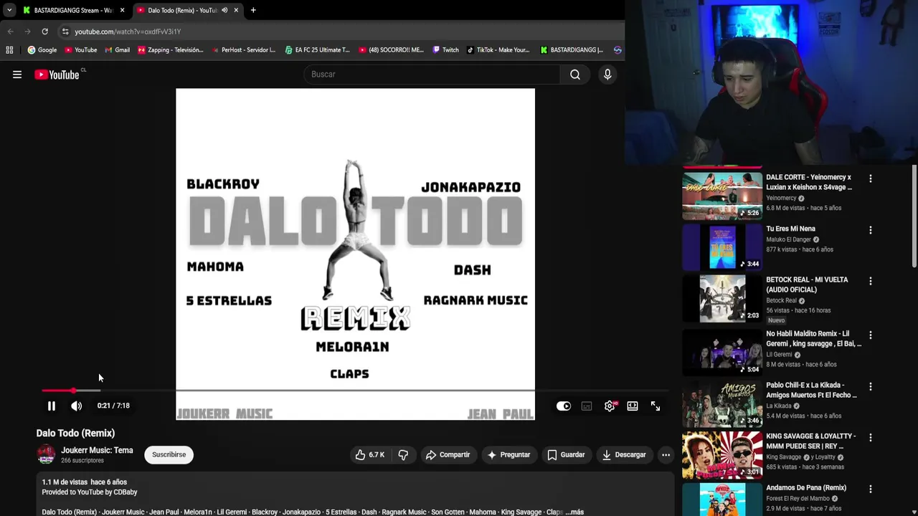Start voice search with the microphone
Screen dimensions: 918x516
[607, 75]
